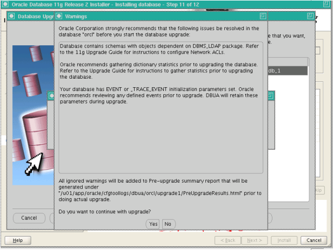Click maximize icon of small dialog behind Warnings
Image resolution: width=333 pixels, height=250 pixels.
tap(270, 96)
